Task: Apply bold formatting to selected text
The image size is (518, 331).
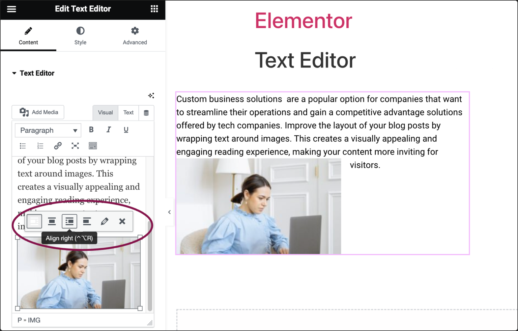Action: point(91,130)
